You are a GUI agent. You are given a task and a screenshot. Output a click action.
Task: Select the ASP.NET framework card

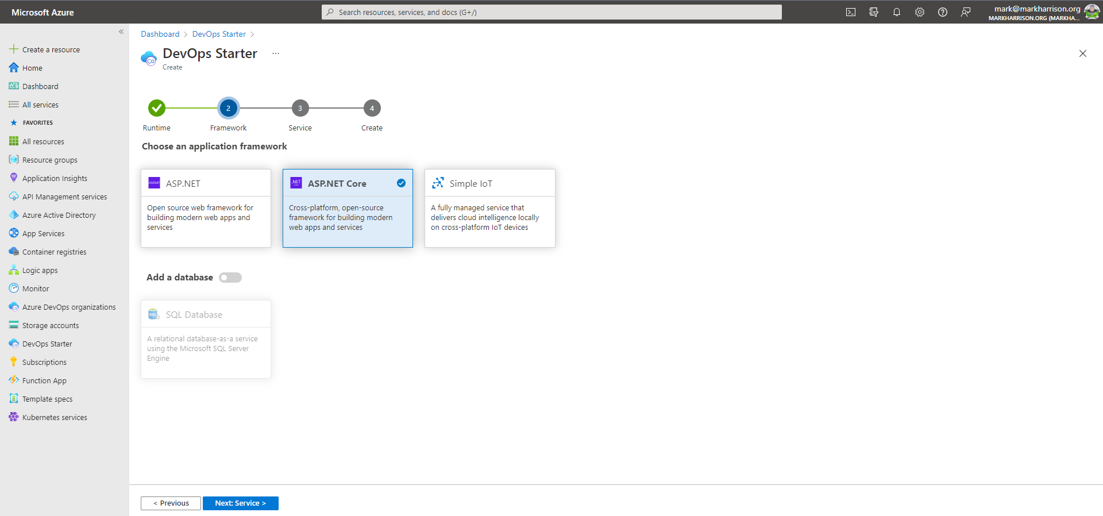(206, 208)
